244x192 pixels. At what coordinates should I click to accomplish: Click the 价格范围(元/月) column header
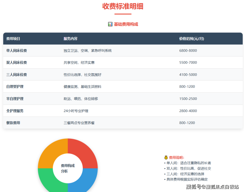coord(191,39)
